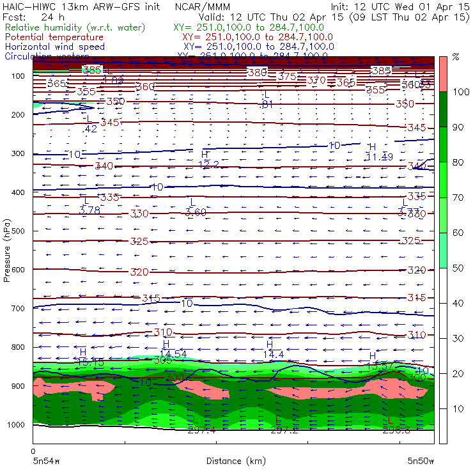
Task: Click the "296.8" surface temperature minimum value
Action: coord(396,430)
